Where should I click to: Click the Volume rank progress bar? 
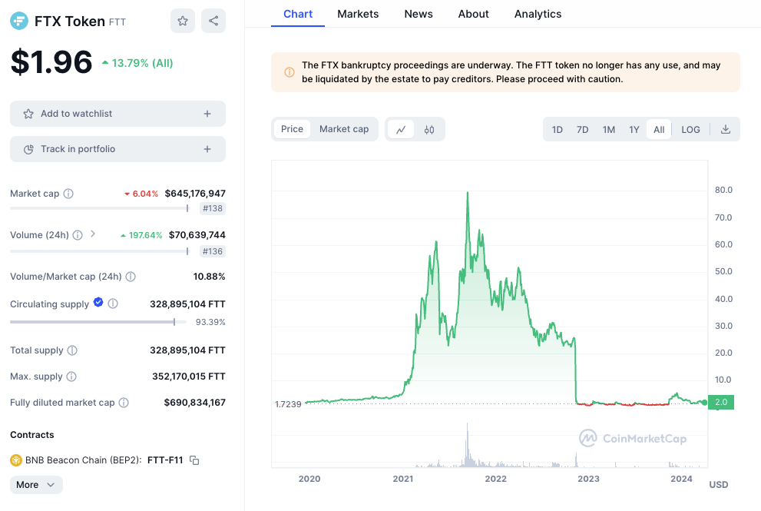click(100, 251)
